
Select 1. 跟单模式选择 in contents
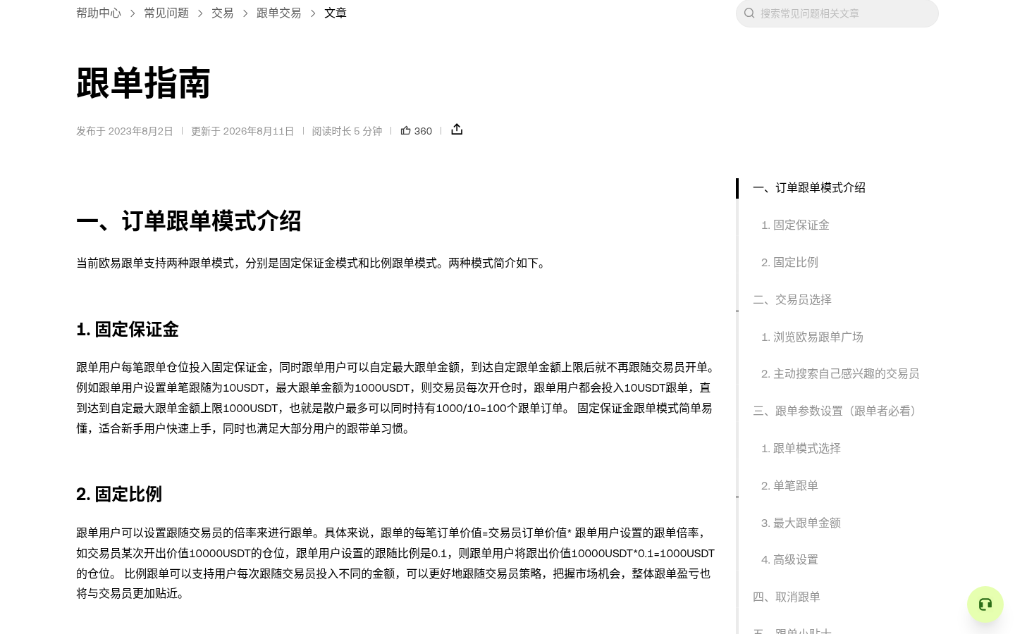(x=801, y=448)
